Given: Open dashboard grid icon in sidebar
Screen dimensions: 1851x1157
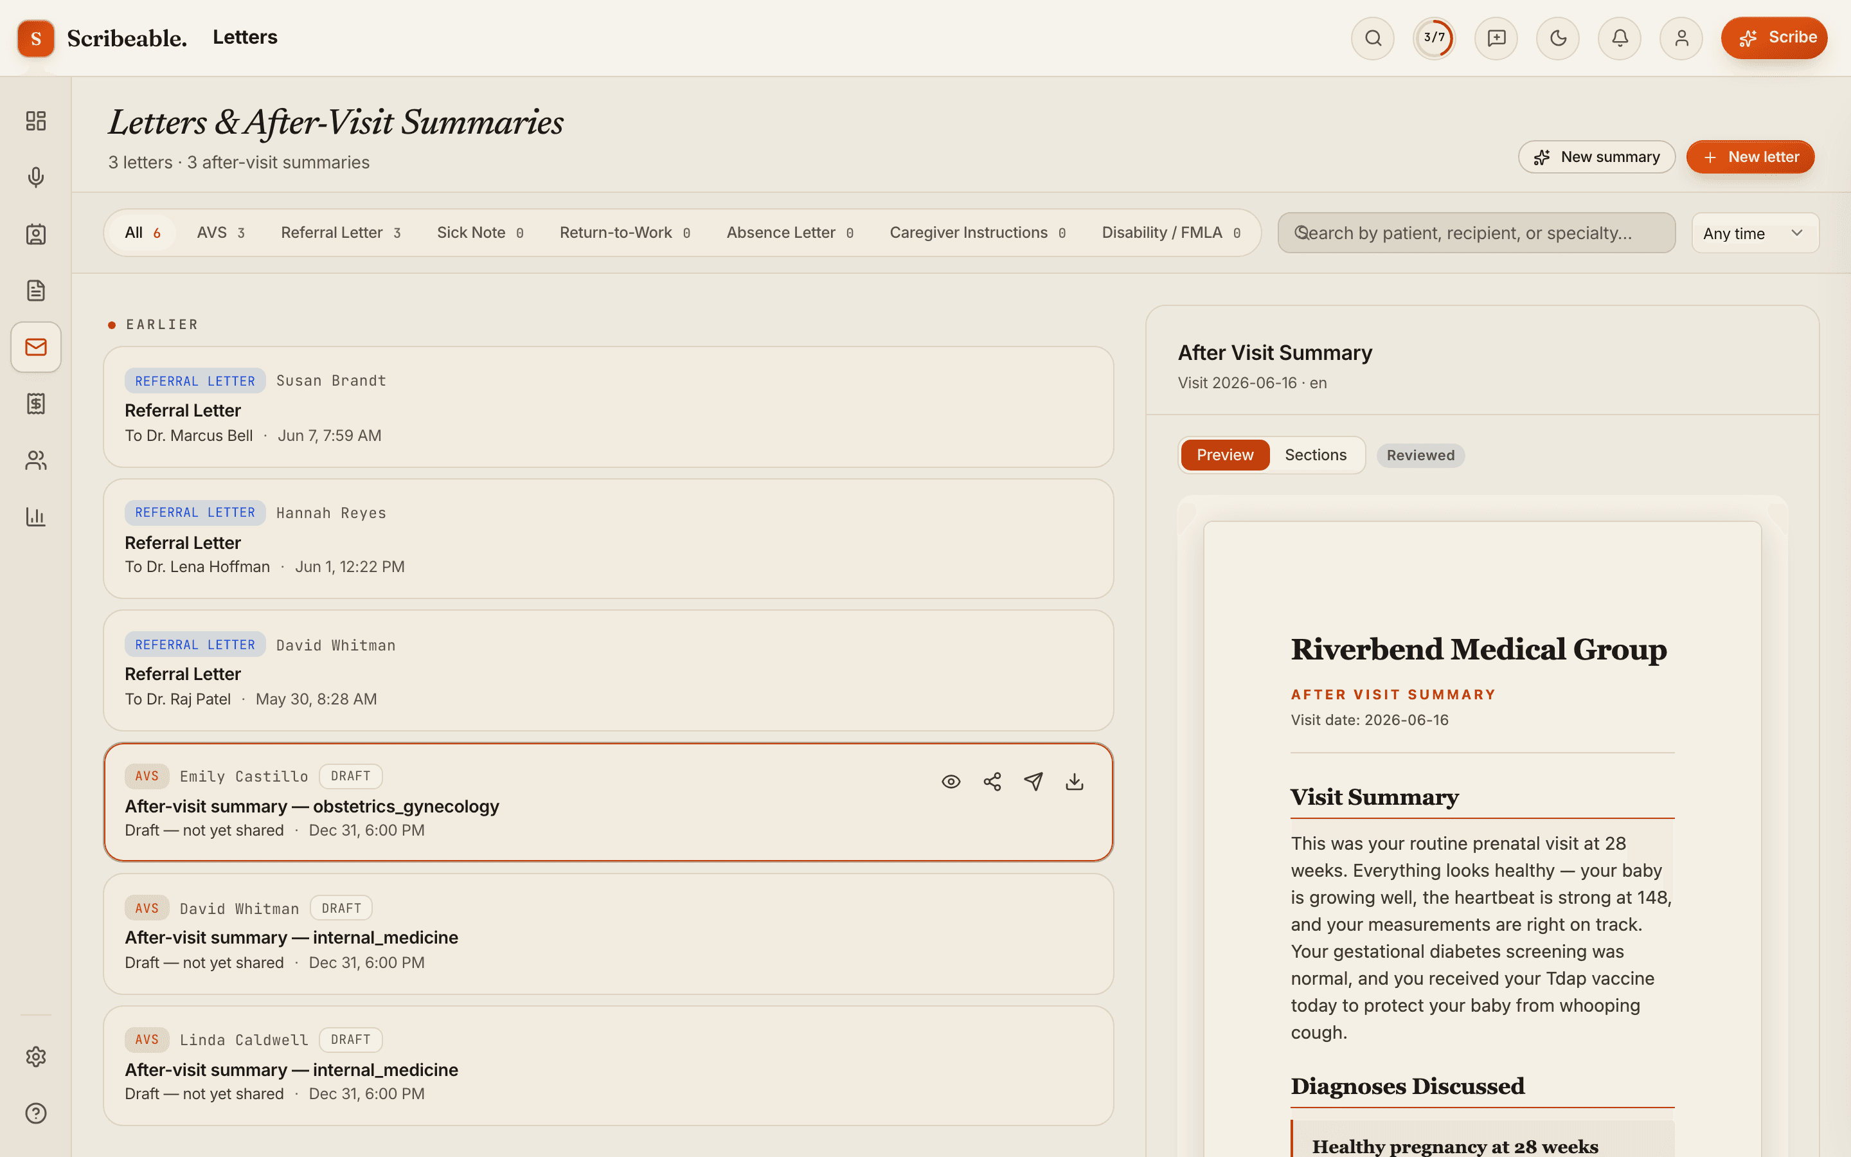Looking at the screenshot, I should [36, 121].
